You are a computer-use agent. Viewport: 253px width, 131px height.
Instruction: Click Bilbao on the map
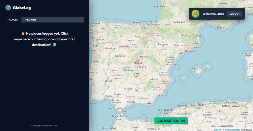point(144,28)
